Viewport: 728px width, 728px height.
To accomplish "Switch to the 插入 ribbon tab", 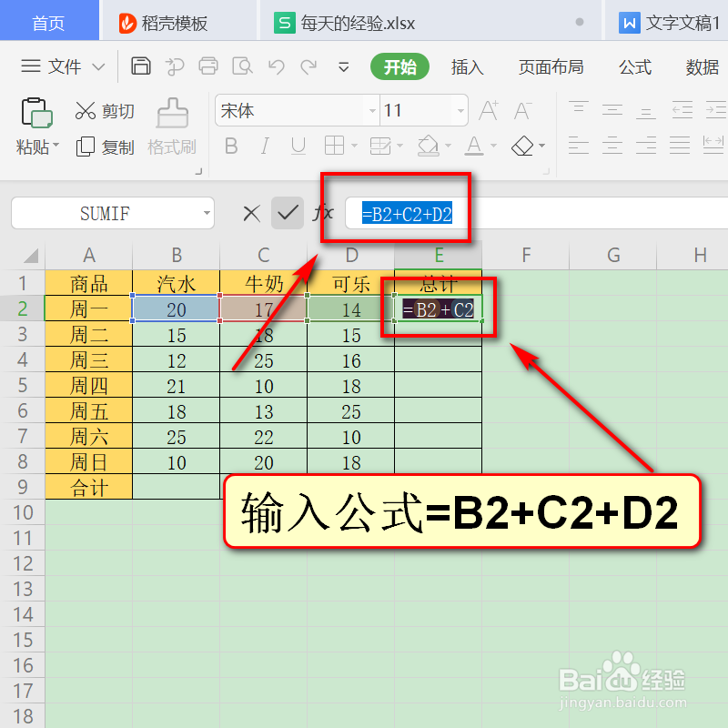I will pyautogui.click(x=467, y=66).
